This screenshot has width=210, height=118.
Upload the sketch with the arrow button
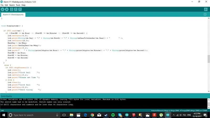7,9
